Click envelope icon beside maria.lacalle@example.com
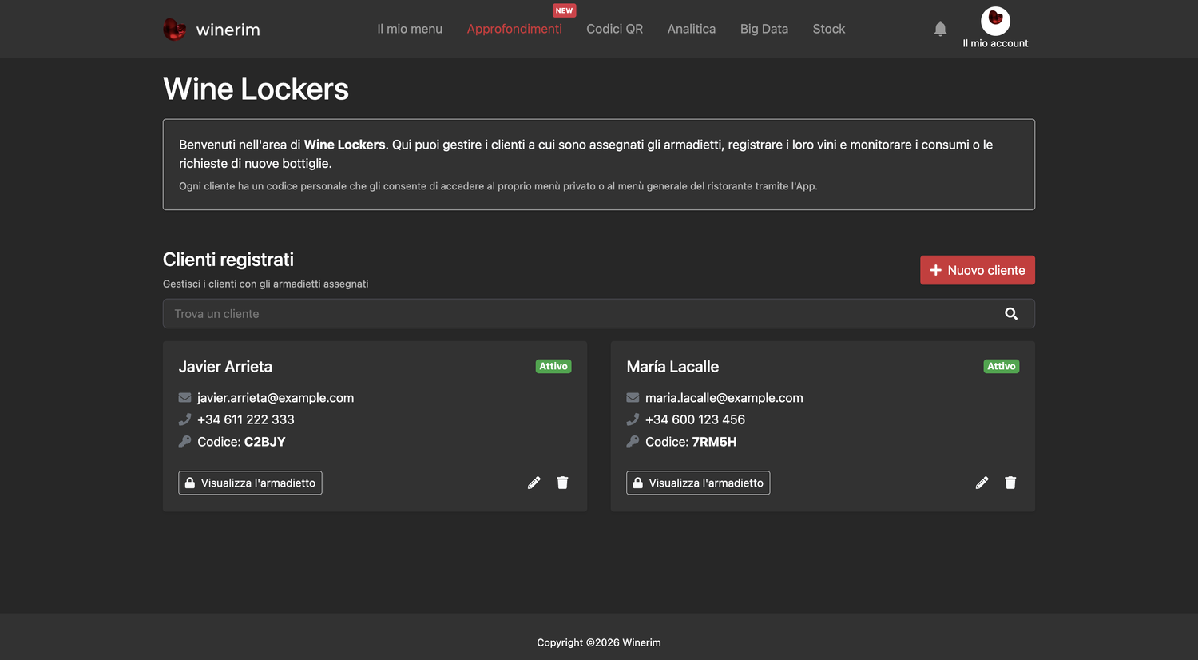Viewport: 1198px width, 660px height. [x=633, y=398]
